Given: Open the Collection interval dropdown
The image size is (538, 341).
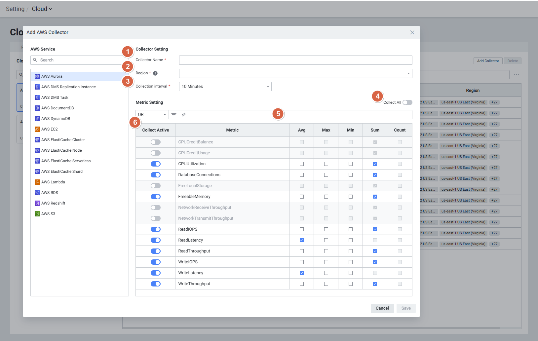Looking at the screenshot, I should click(x=225, y=87).
